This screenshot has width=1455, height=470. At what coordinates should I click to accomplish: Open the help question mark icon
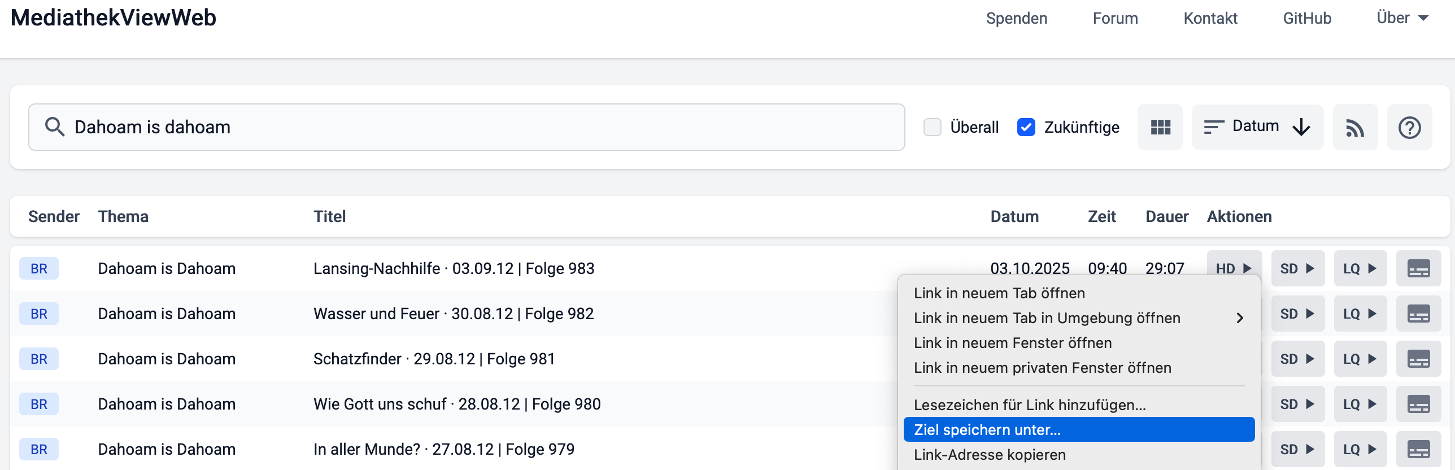[1409, 127]
